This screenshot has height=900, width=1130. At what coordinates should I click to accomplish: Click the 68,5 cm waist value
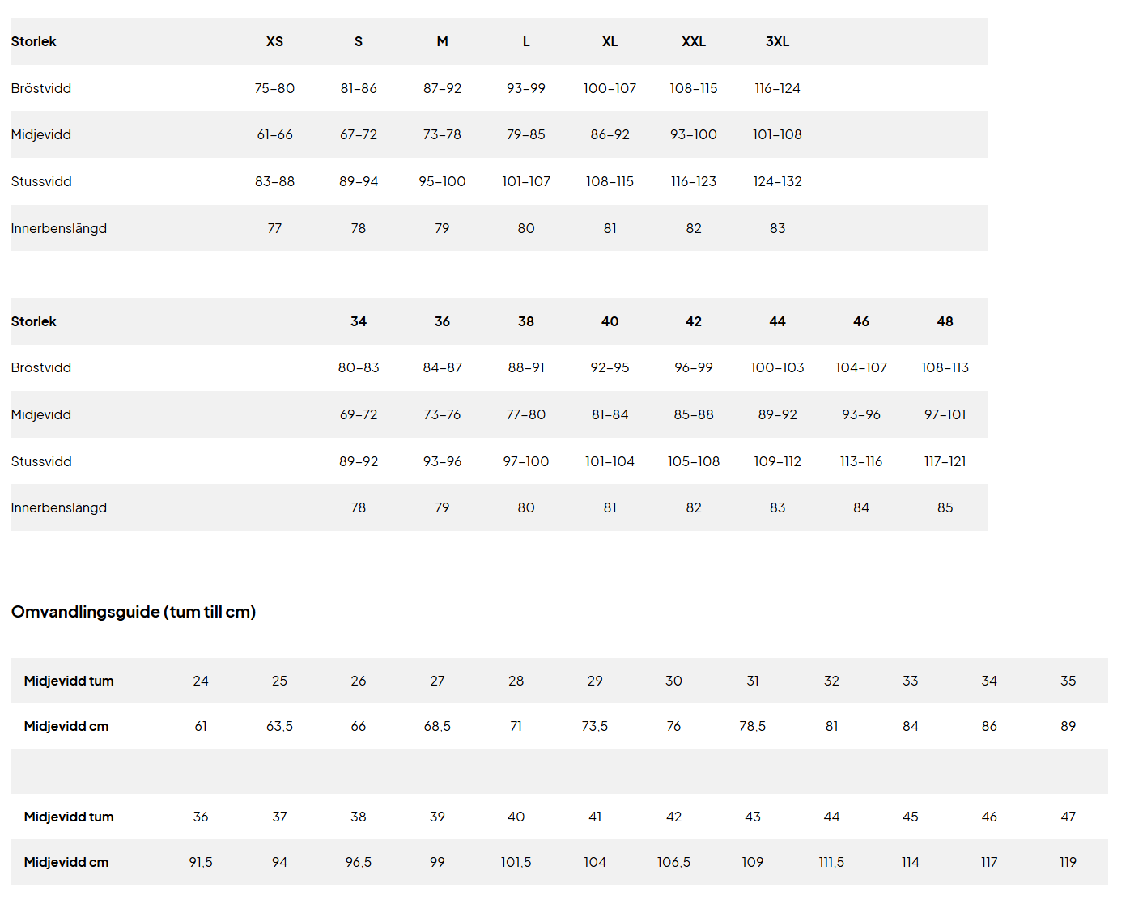click(437, 726)
